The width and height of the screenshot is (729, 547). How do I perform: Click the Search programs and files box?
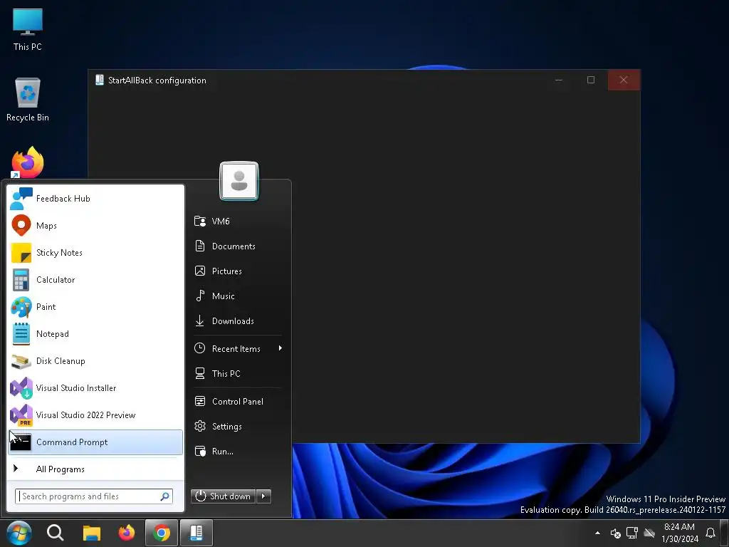(x=94, y=496)
